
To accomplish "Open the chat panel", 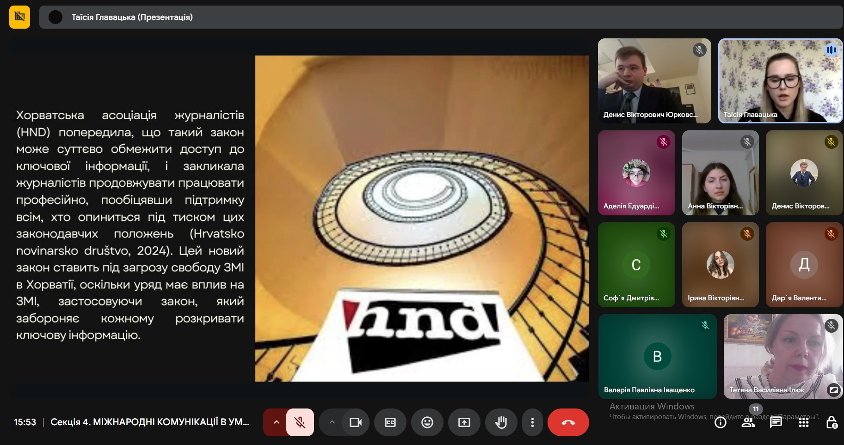I will coord(776,422).
